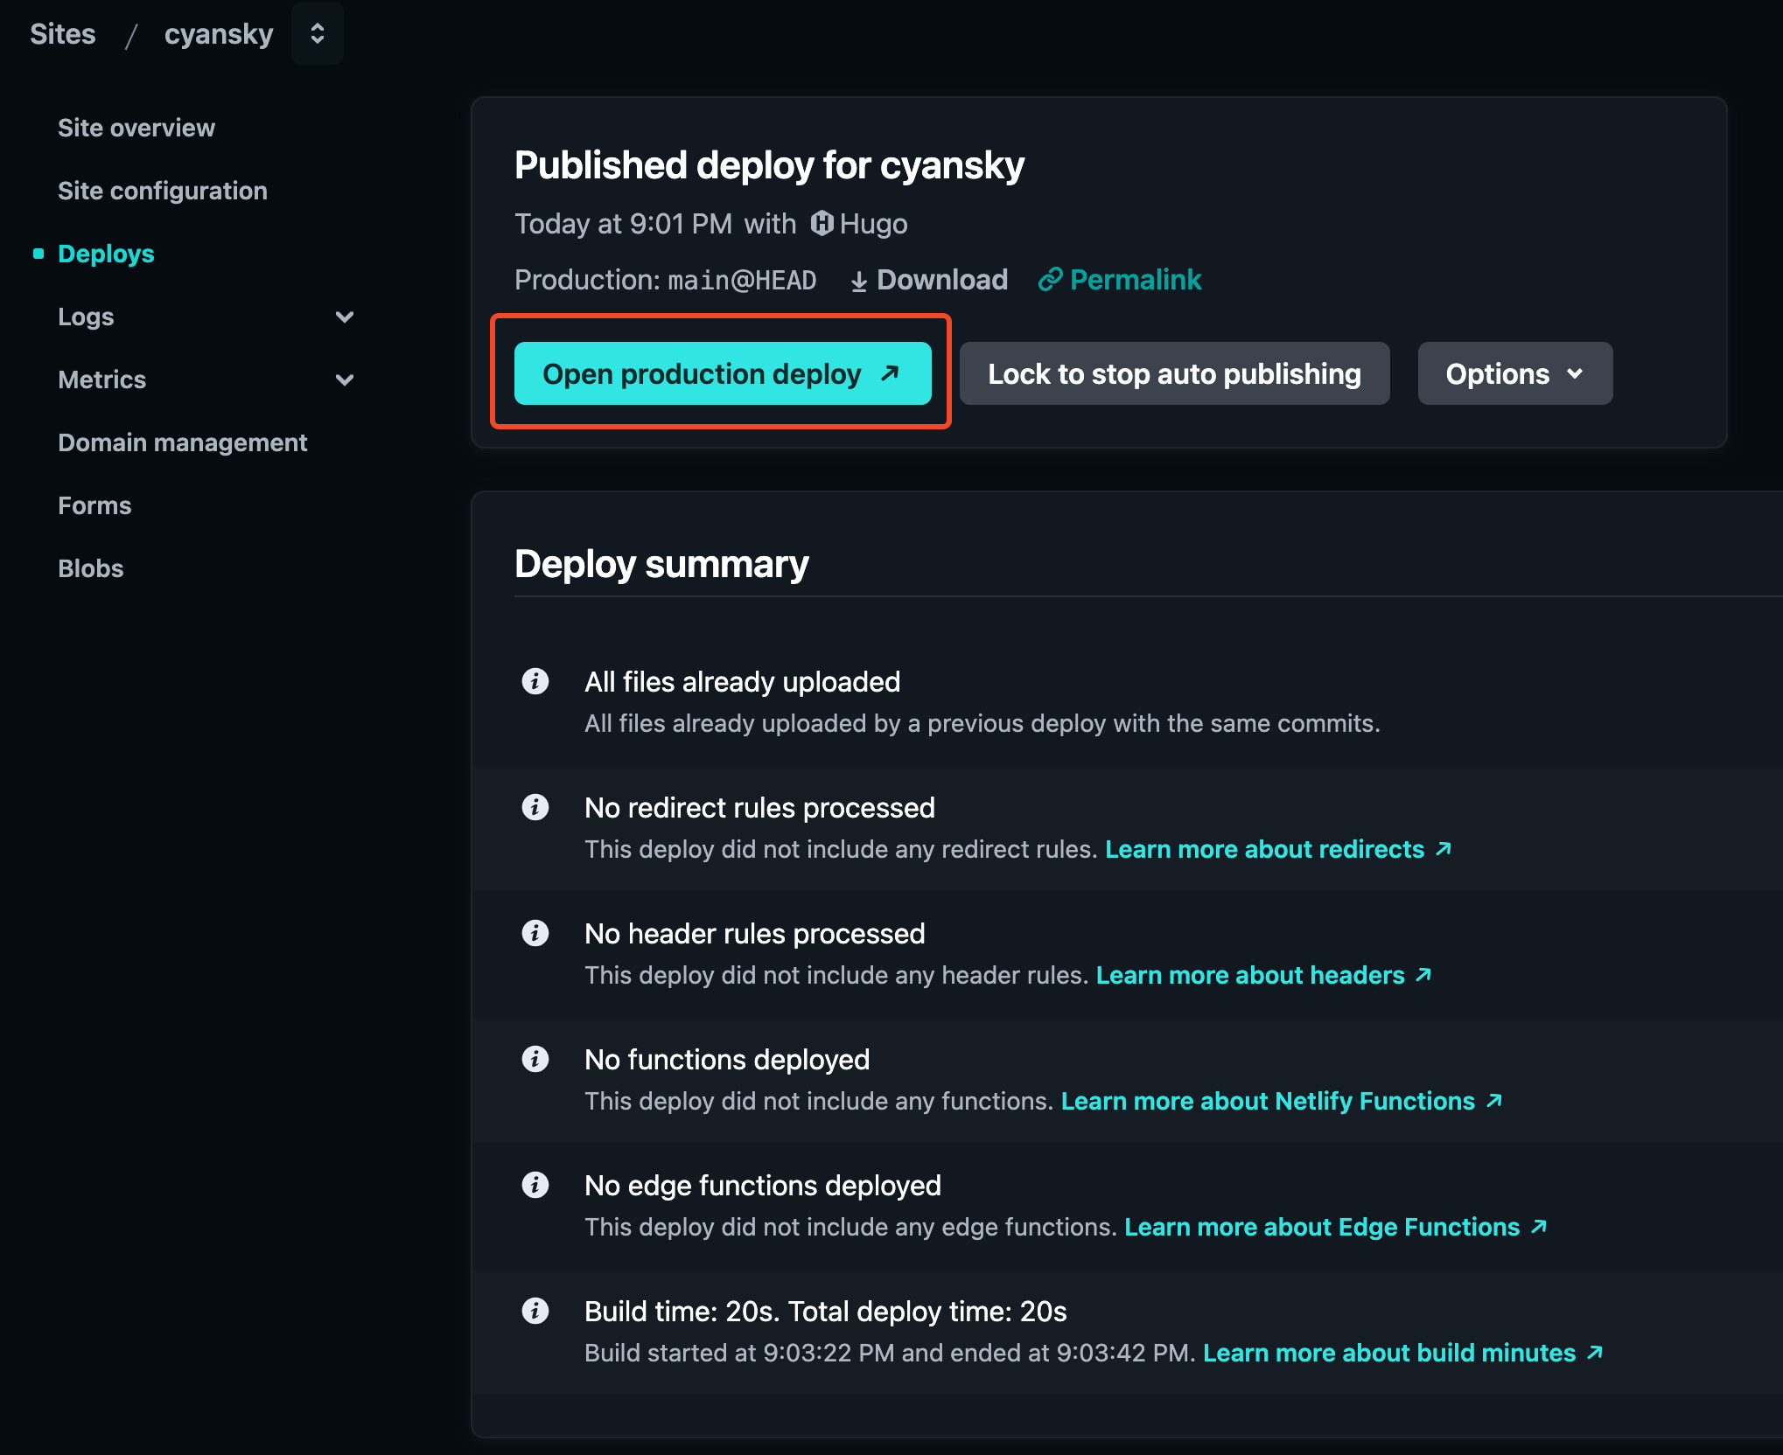This screenshot has height=1455, width=1783.
Task: Click info icon for No functions deployed
Action: (535, 1059)
